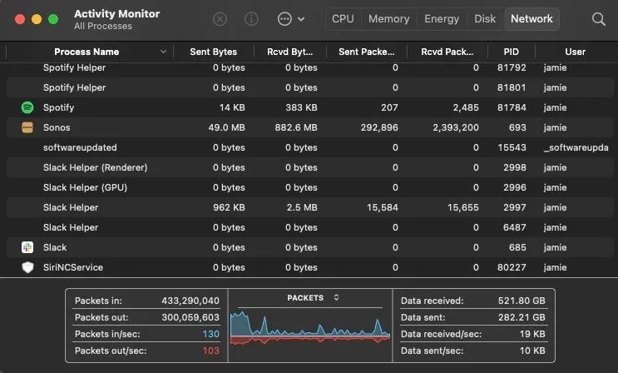The image size is (618, 373).
Task: Click the Spotify app icon in list
Action: [x=27, y=107]
